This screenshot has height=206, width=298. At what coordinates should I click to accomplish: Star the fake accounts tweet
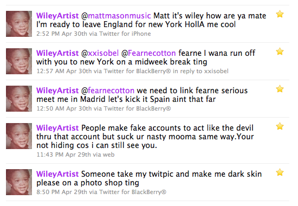280,126
